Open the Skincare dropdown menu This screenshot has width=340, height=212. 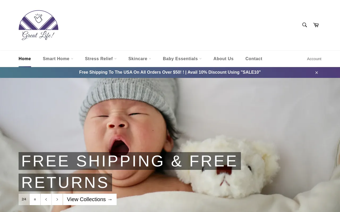[140, 59]
